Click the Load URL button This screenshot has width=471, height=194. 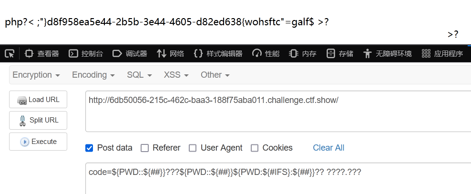38,100
